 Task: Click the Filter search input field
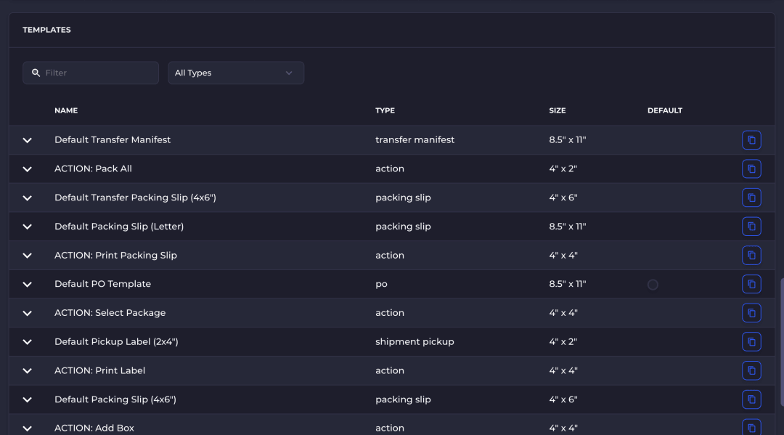point(91,73)
